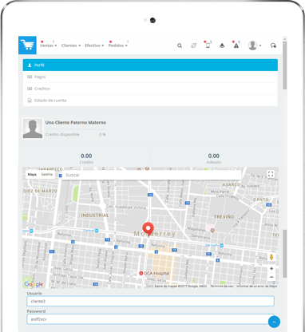This screenshot has width=305, height=332.
Task: Click the expand arrows icon in navbar
Action: point(194,45)
